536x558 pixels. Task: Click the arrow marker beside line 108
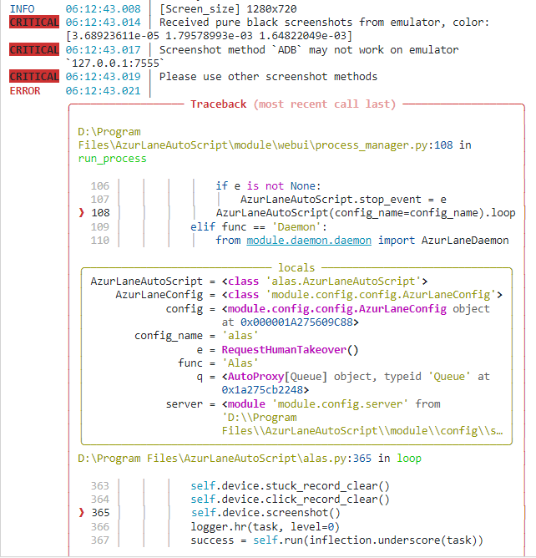(82, 213)
